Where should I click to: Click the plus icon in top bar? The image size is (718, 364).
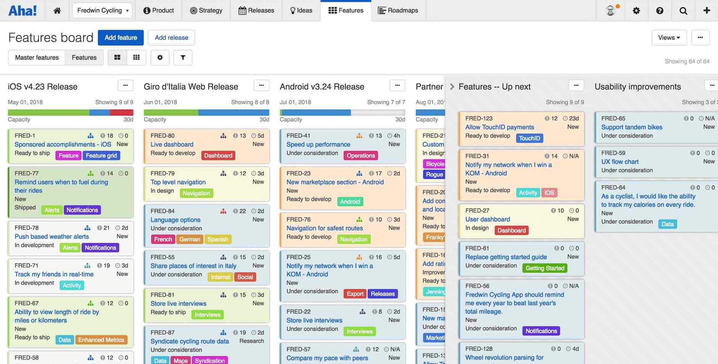tap(707, 11)
